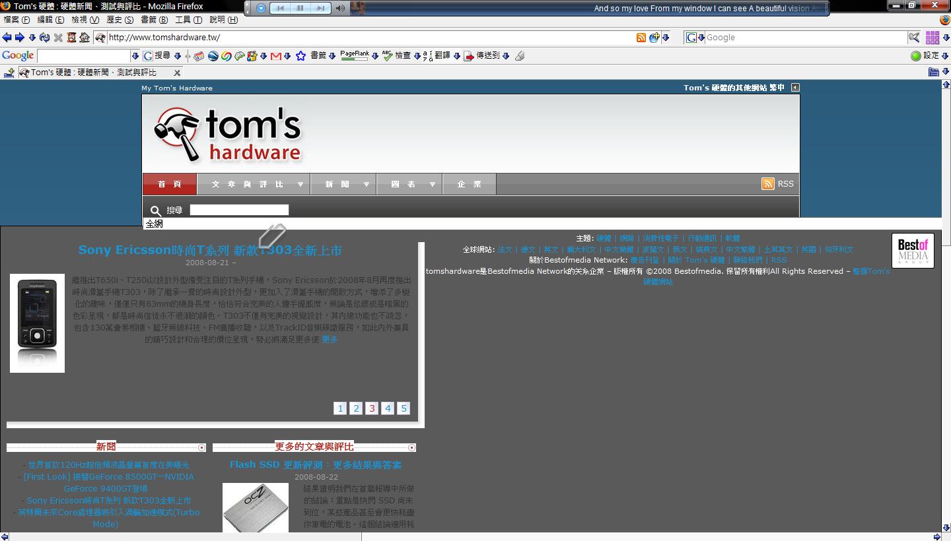Open the back/forward history dropdown arrow
Image resolution: width=951 pixels, height=541 pixels.
tap(32, 38)
